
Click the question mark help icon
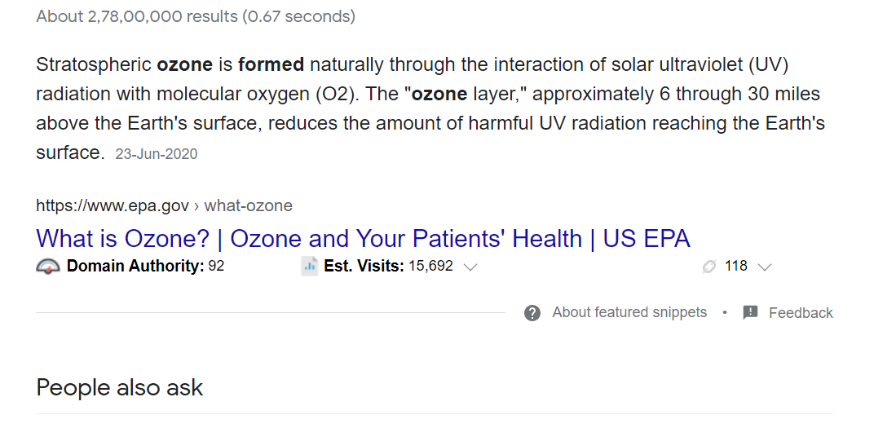[532, 313]
